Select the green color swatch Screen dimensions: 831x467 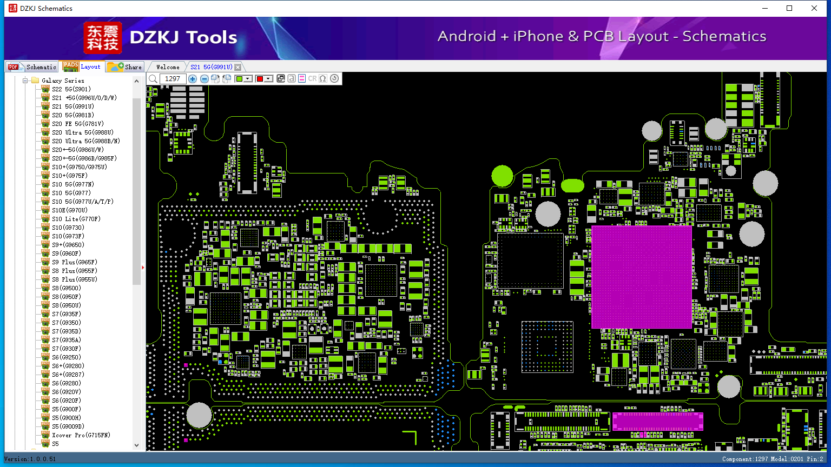[239, 79]
